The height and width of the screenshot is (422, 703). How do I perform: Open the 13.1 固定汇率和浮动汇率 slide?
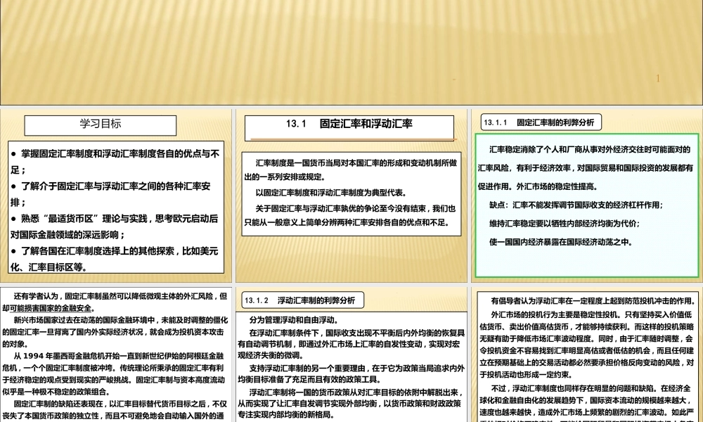(x=351, y=196)
